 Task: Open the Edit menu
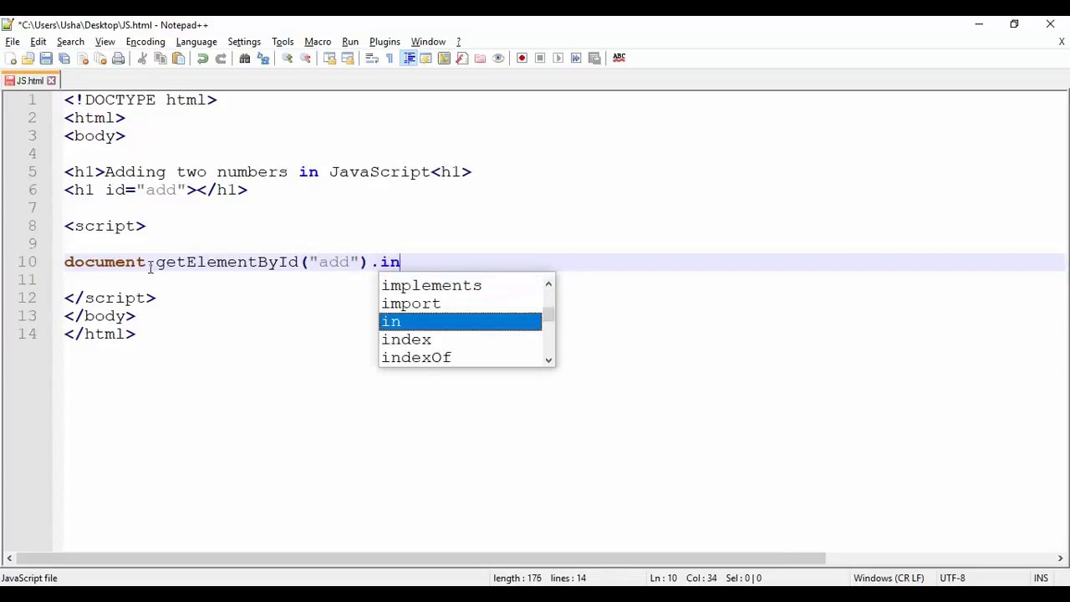coord(38,42)
